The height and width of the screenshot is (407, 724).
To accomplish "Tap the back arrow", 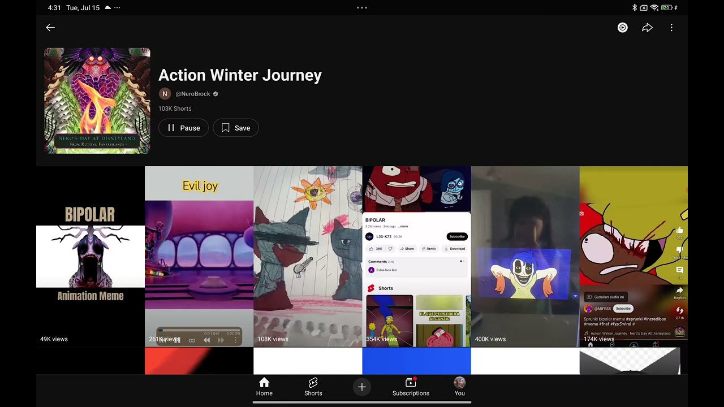I will (50, 27).
